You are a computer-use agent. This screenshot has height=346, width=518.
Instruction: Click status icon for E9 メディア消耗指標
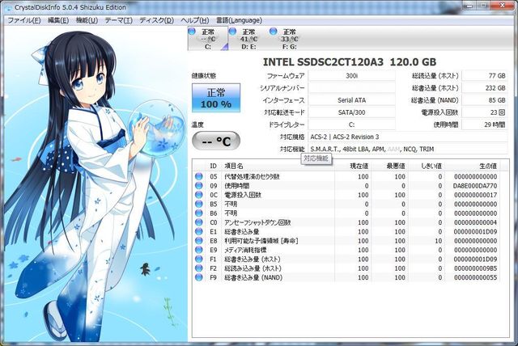tap(198, 250)
